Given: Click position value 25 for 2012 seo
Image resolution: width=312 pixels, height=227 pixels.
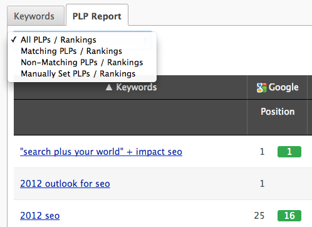Looking at the screenshot, I should tap(259, 216).
